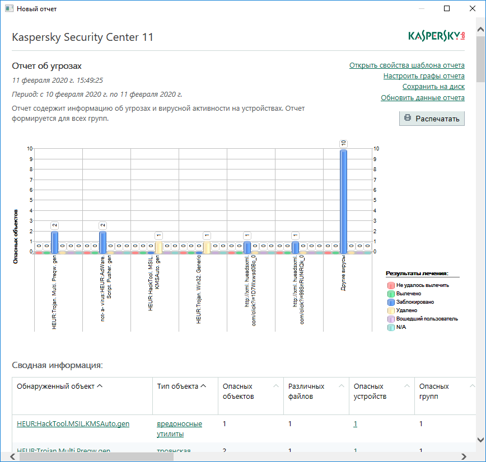486x462 pixels.
Task: Click the 'Распечатать' print button
Action: click(x=432, y=119)
